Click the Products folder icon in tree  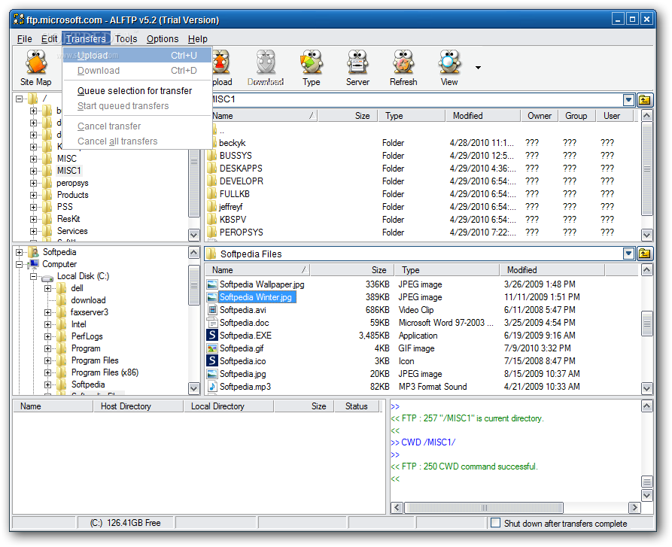click(x=47, y=195)
